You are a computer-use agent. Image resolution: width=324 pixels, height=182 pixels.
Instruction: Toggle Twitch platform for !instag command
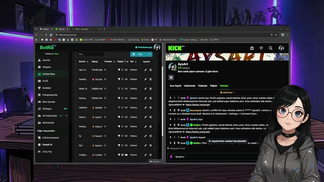[123, 126]
